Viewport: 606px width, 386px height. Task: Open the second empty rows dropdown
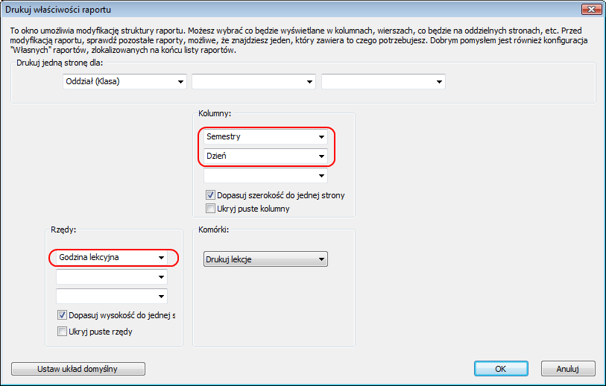point(112,276)
